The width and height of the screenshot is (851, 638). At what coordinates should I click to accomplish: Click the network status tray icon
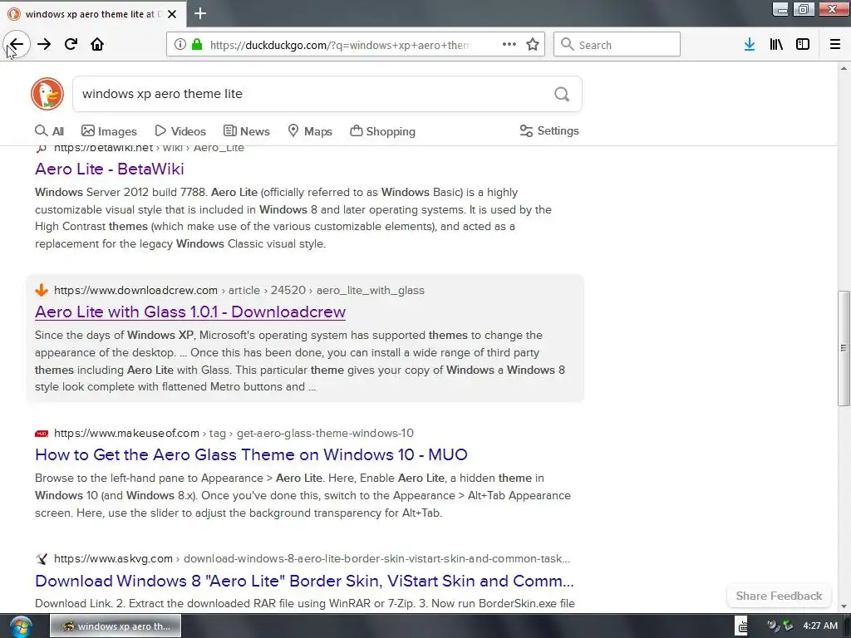tap(773, 626)
